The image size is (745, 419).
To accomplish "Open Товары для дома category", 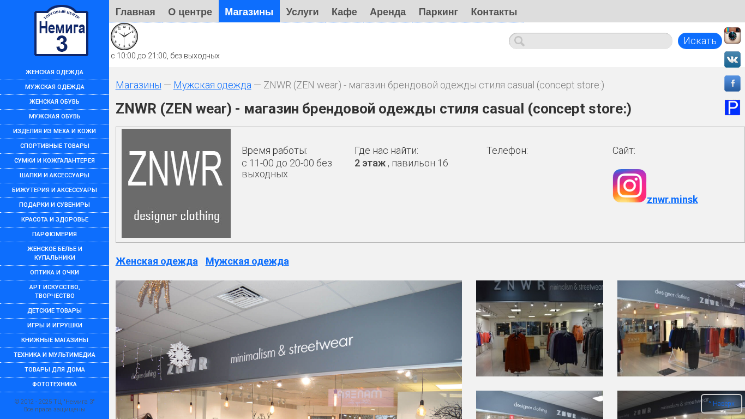I will coord(55,370).
